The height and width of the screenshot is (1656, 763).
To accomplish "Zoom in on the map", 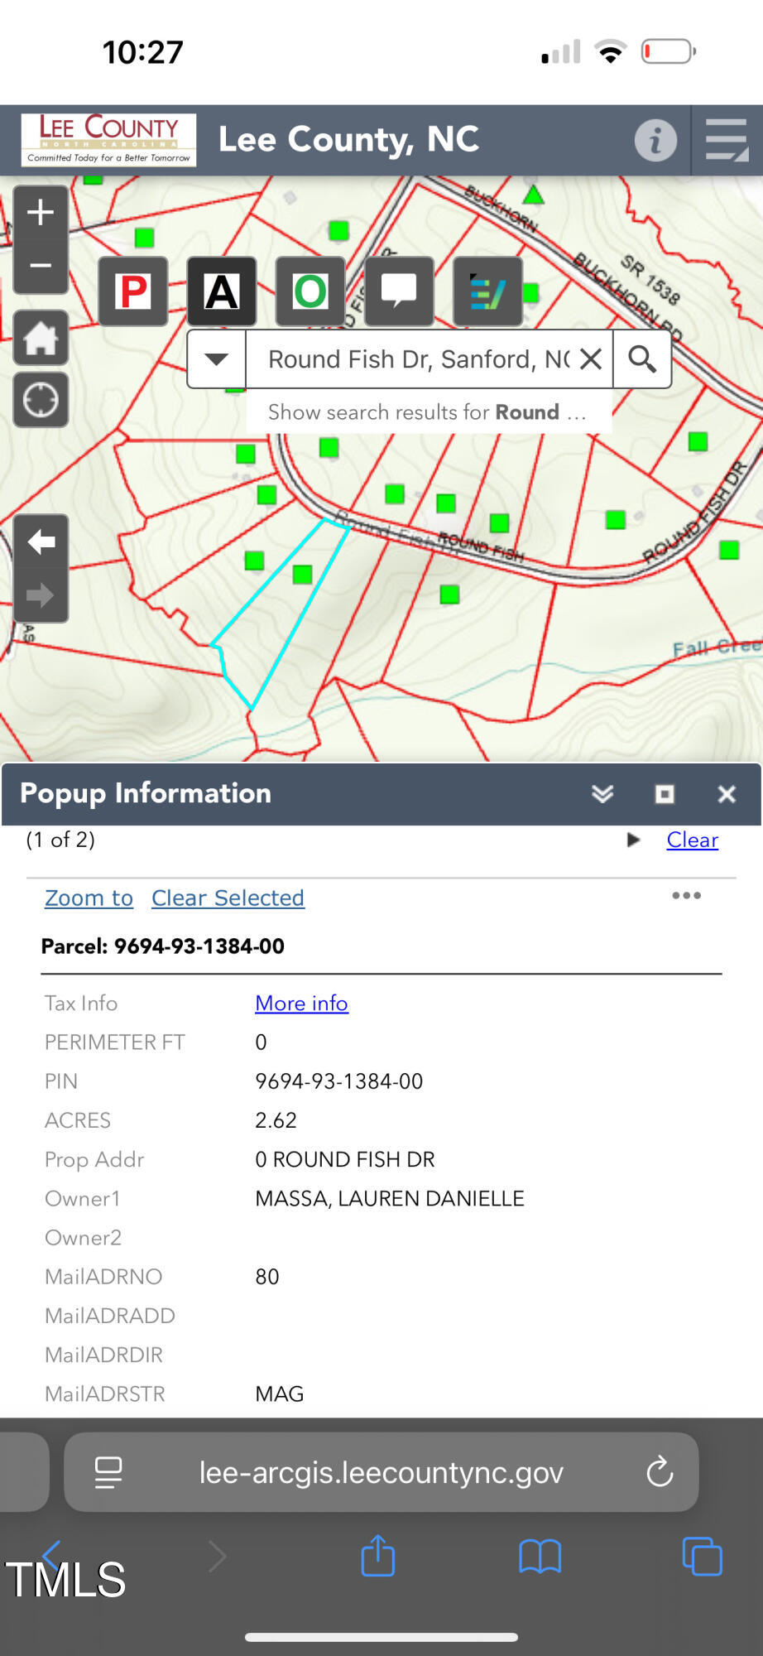I will click(x=40, y=214).
